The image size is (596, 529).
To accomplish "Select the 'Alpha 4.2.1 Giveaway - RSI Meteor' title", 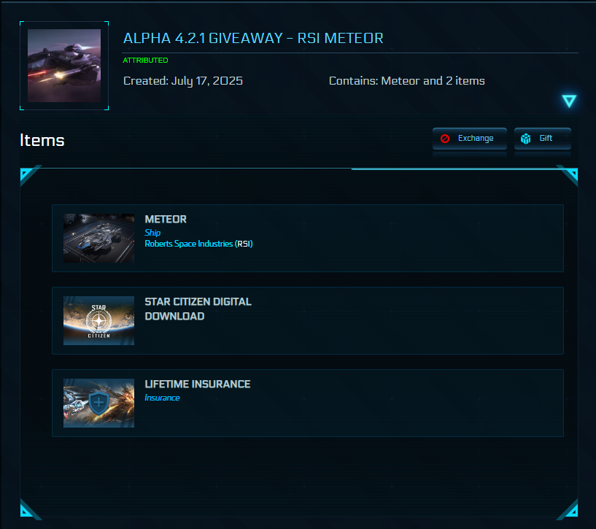I will pyautogui.click(x=253, y=38).
